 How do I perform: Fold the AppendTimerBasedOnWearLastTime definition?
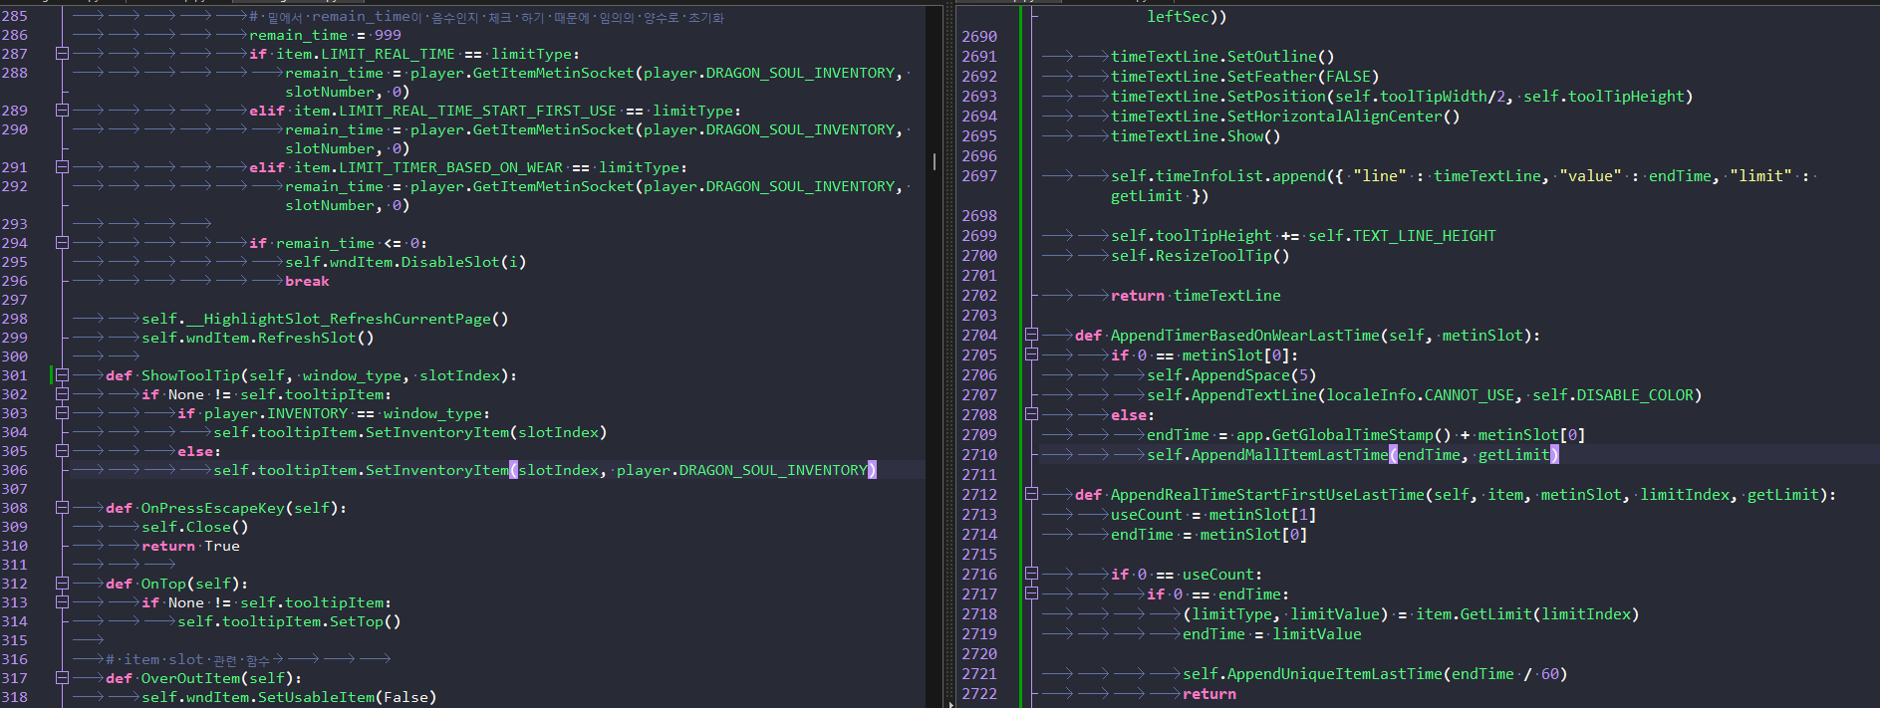1031,336
